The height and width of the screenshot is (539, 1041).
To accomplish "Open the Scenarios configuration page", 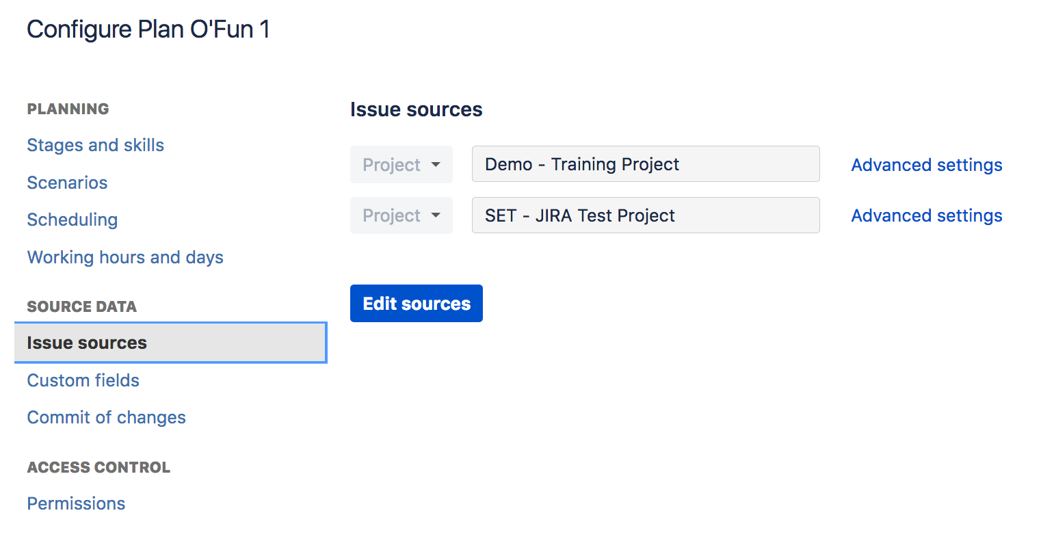I will [66, 183].
